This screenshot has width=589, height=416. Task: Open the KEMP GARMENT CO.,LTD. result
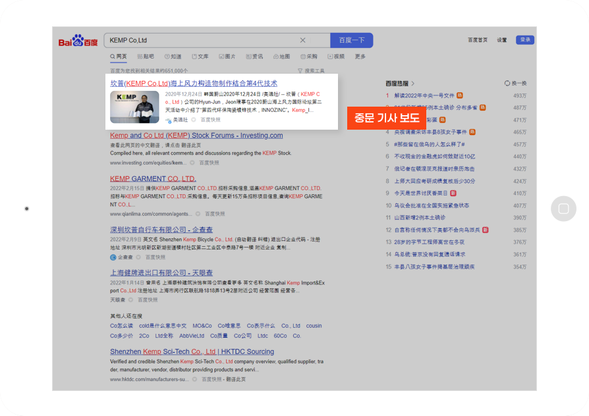[x=154, y=179]
